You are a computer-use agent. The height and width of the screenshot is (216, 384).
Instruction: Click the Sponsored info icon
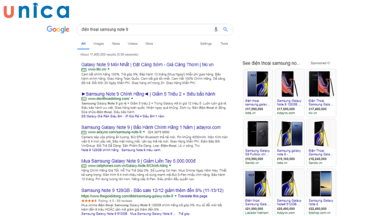(x=329, y=63)
